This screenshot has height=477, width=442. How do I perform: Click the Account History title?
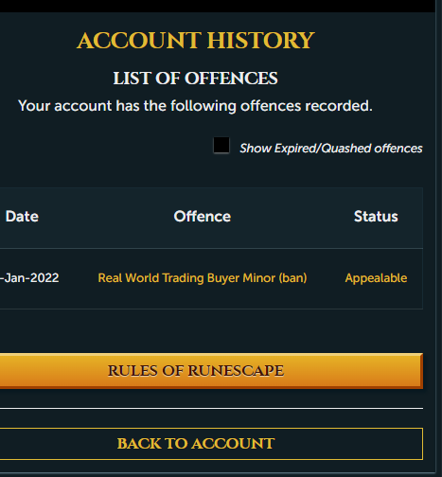[x=196, y=41]
